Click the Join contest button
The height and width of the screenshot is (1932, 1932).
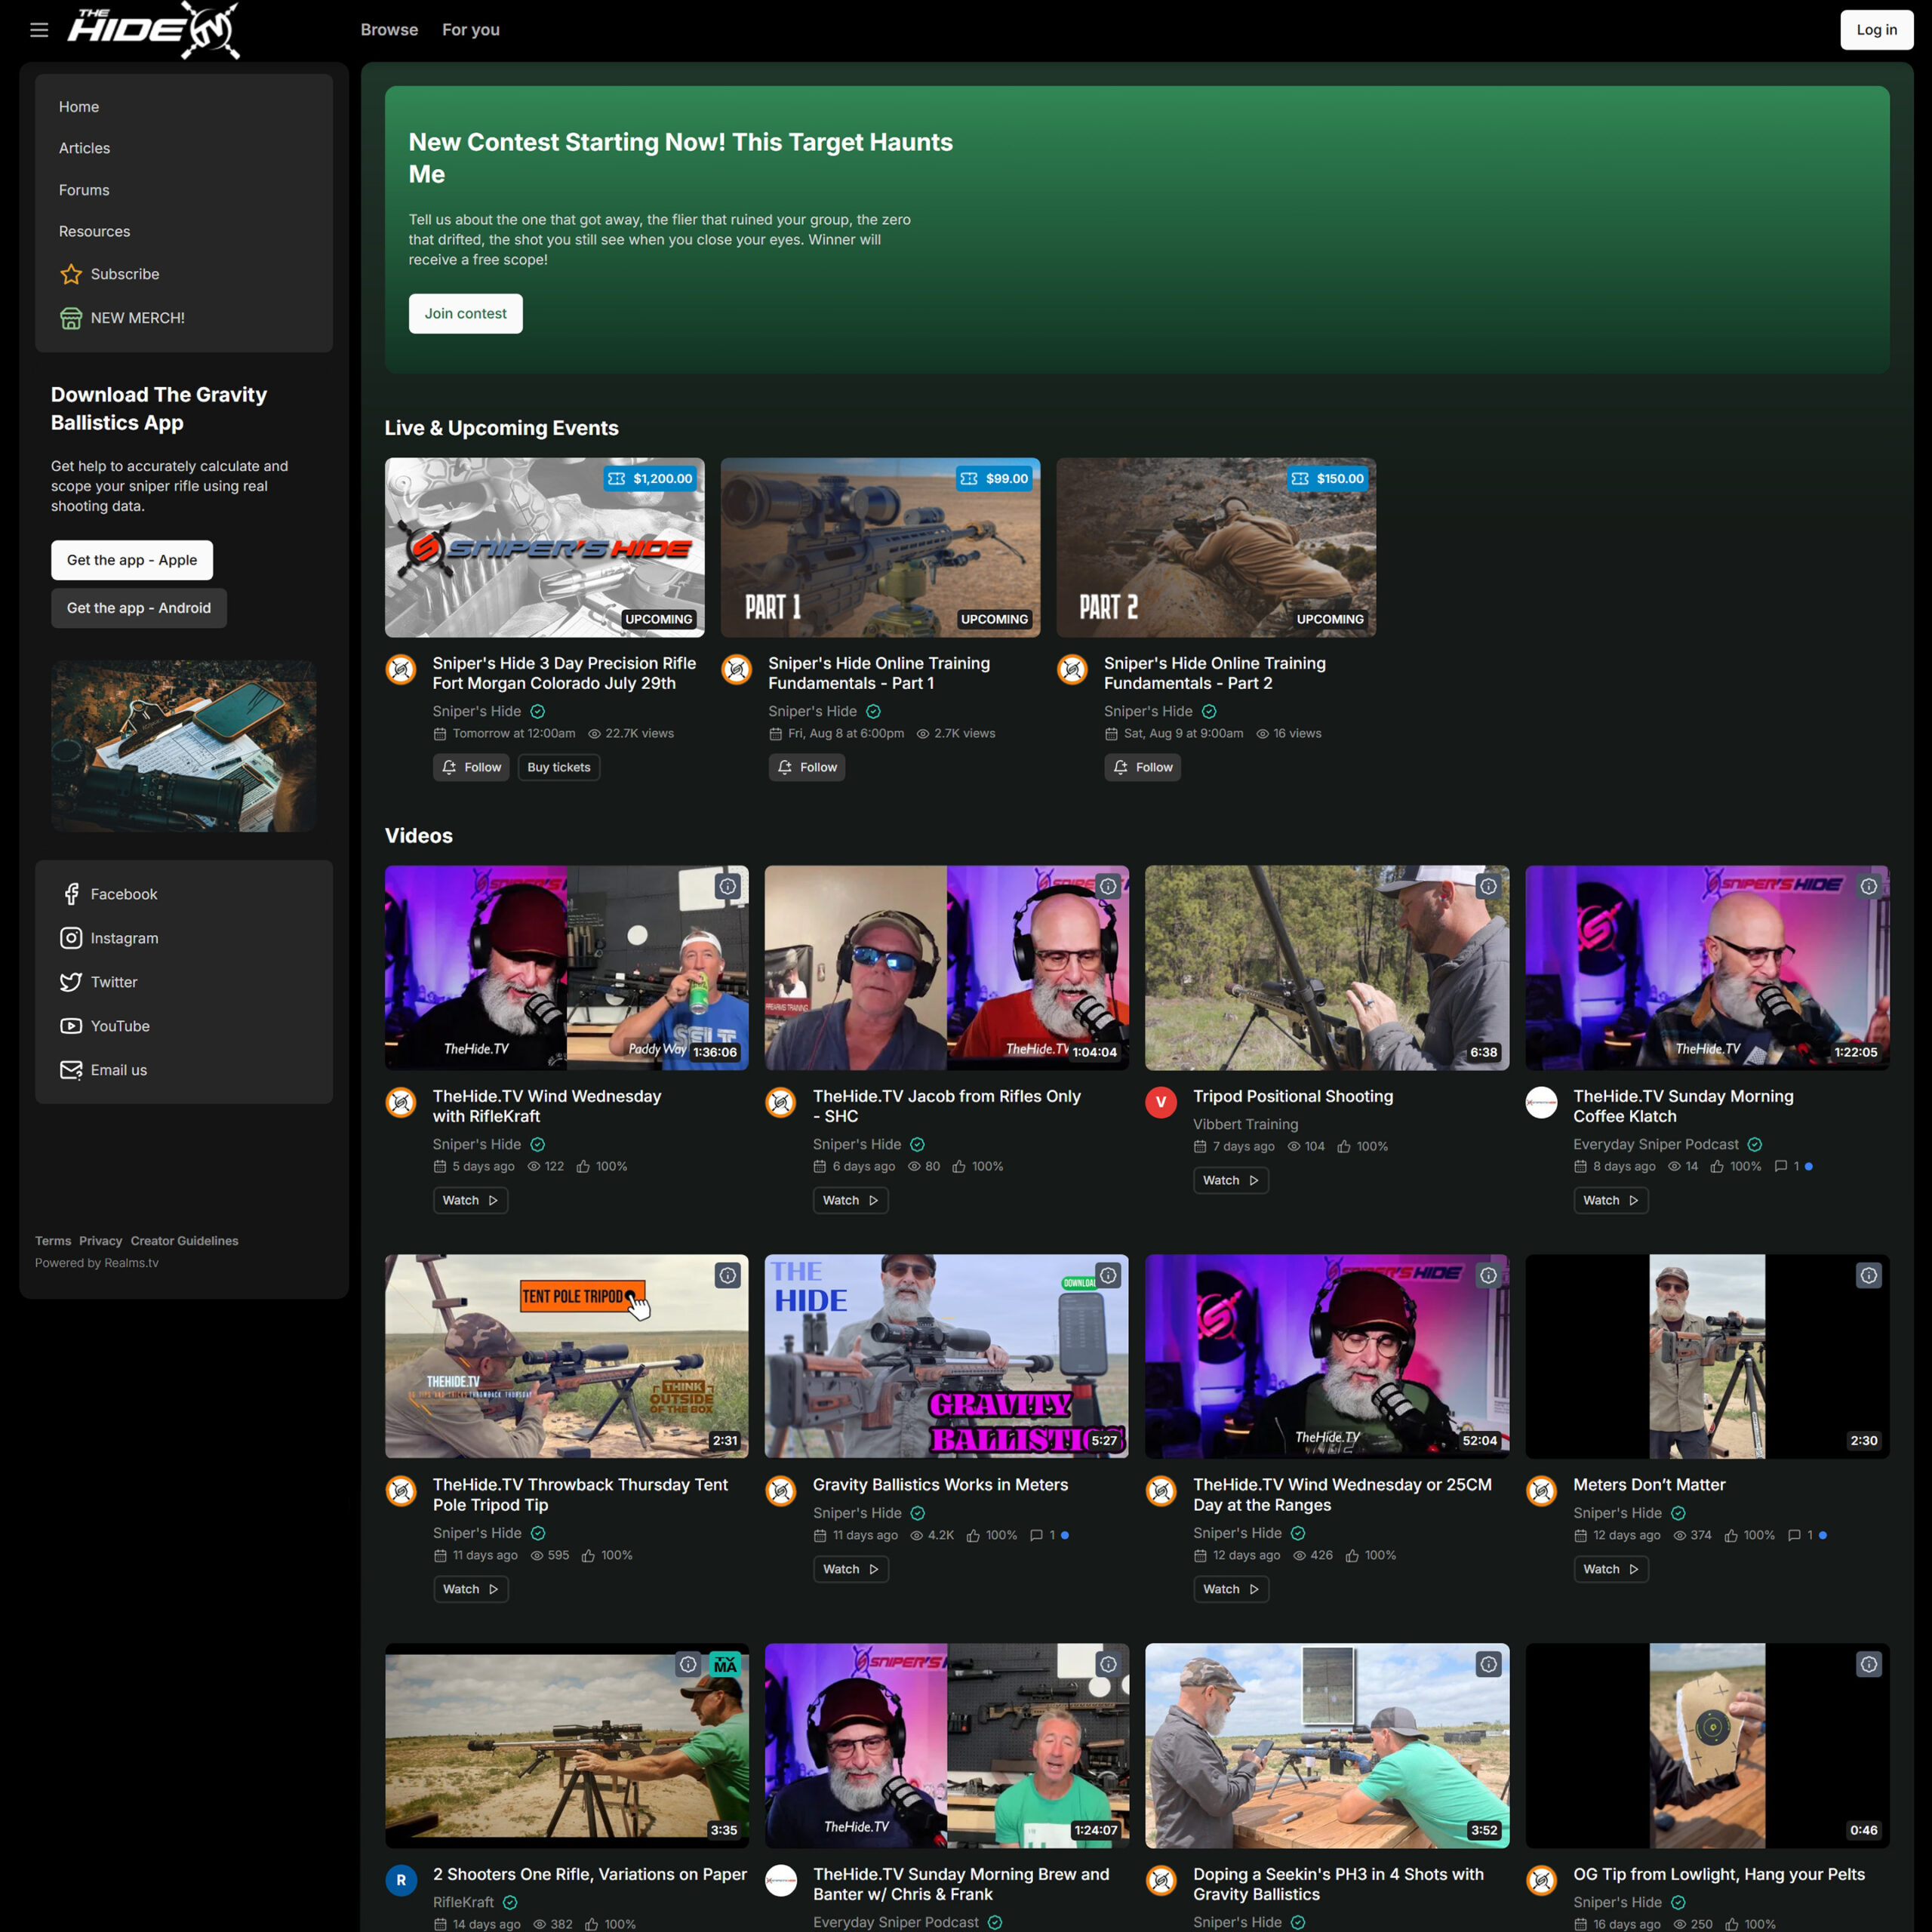pyautogui.click(x=465, y=313)
